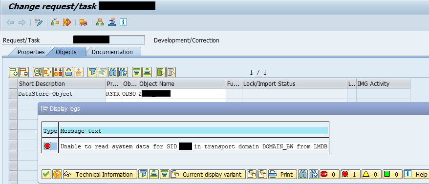Click the Display logs stacked-lines icon

click(x=112, y=22)
